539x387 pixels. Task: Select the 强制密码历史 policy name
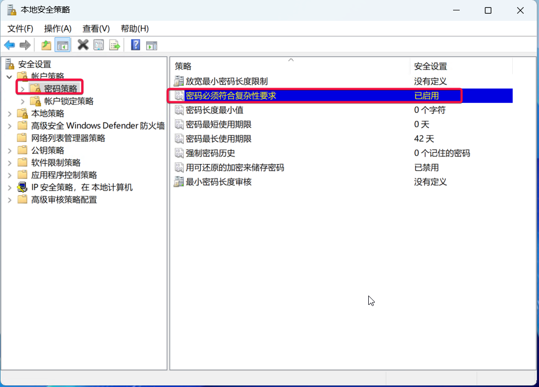[x=210, y=153]
